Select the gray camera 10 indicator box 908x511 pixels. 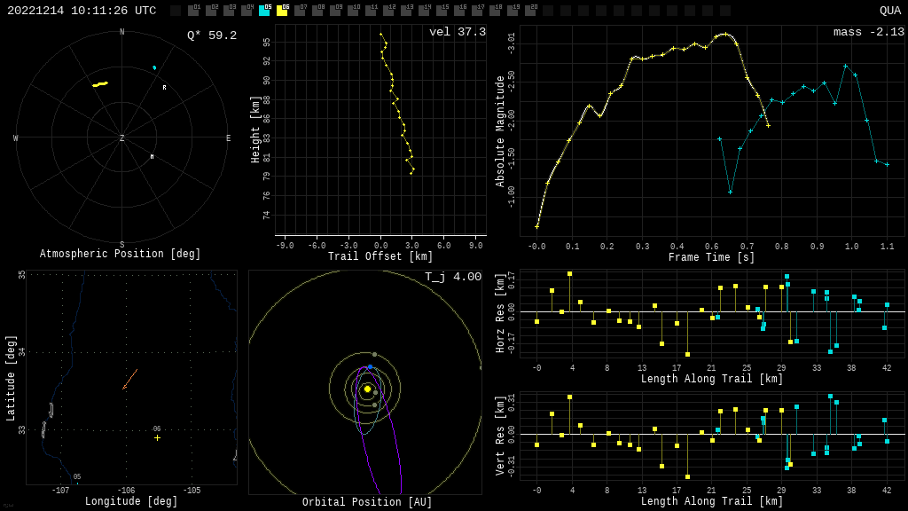click(353, 11)
